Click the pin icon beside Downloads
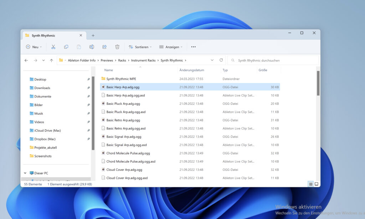 (x=88, y=88)
